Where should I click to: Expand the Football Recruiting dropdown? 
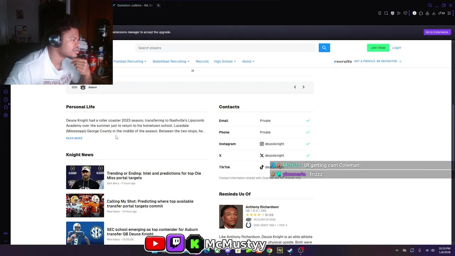(x=130, y=62)
